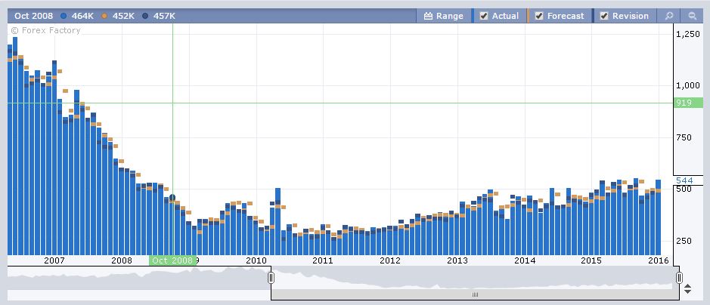Image resolution: width=710 pixels, height=305 pixels.
Task: Select the Oct 2008 data point marker
Action: [x=172, y=198]
